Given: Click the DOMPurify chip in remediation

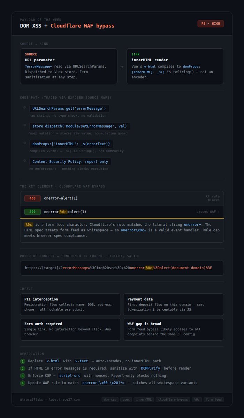Looking at the screenshot, I should coord(151,368).
